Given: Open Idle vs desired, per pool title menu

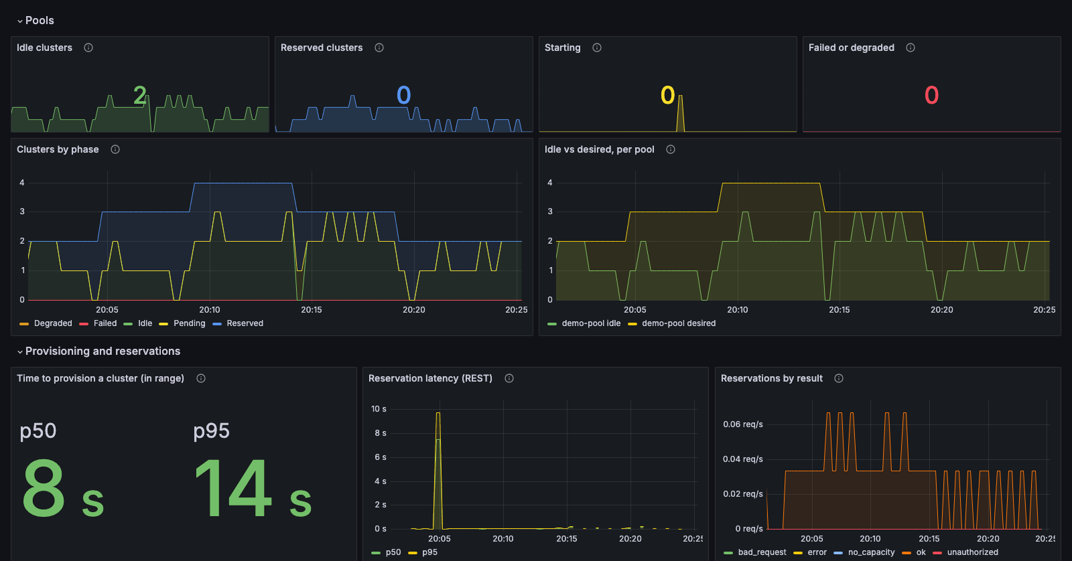Looking at the screenshot, I should point(600,149).
